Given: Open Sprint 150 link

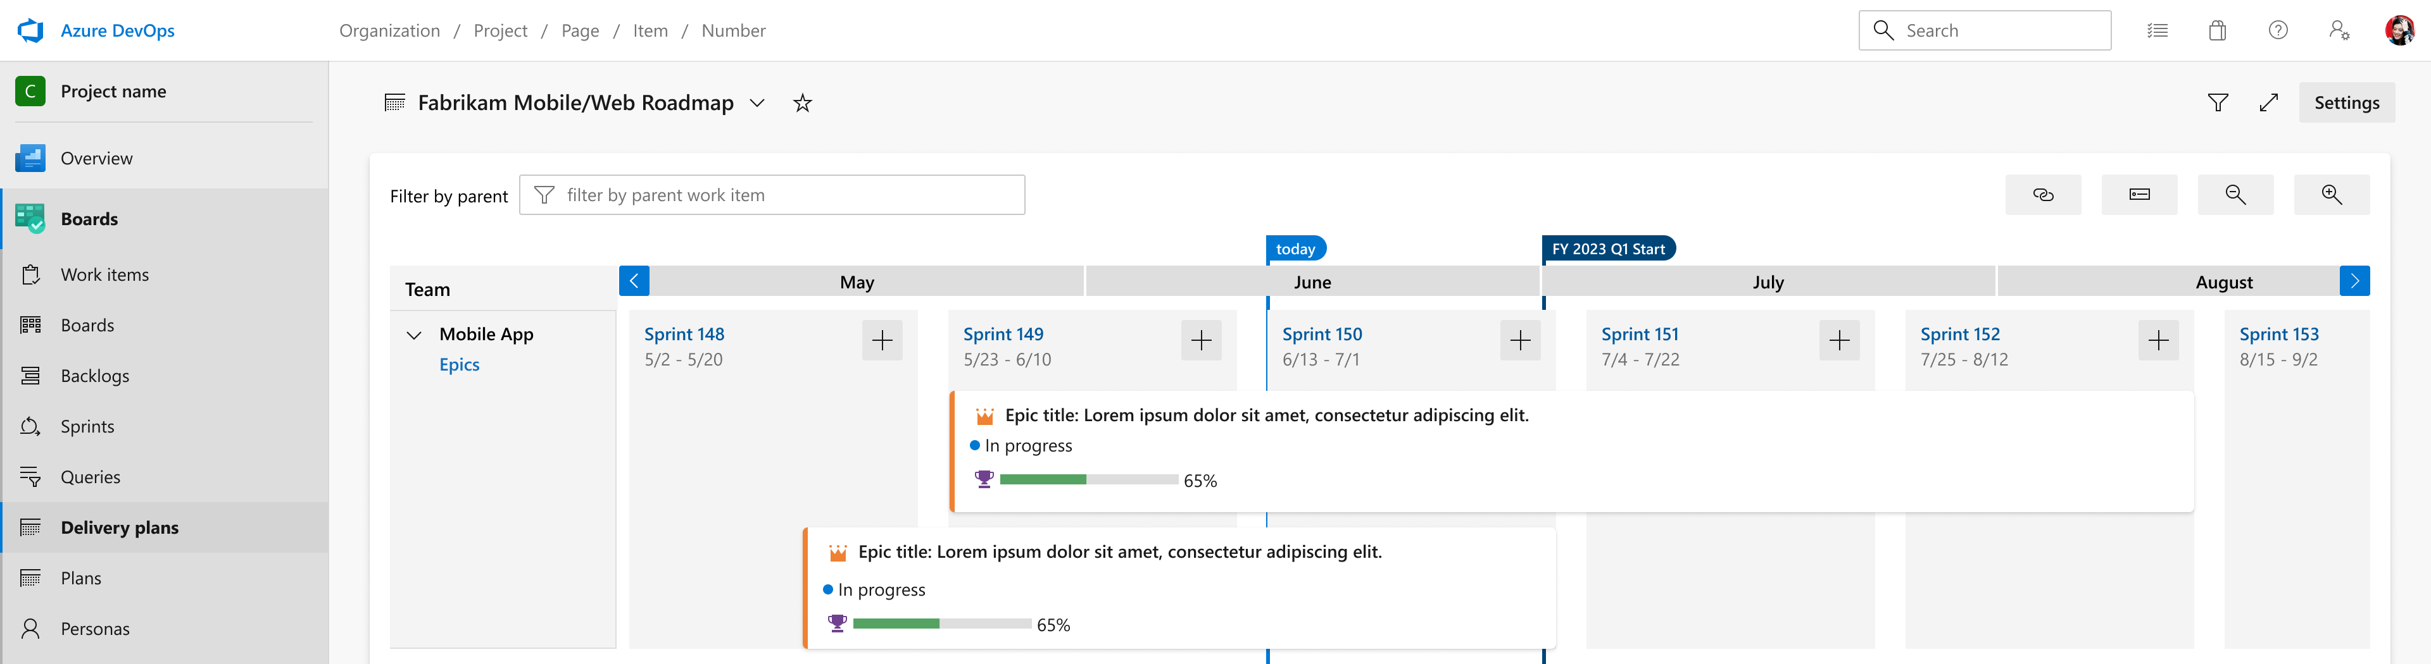Looking at the screenshot, I should click(1322, 334).
